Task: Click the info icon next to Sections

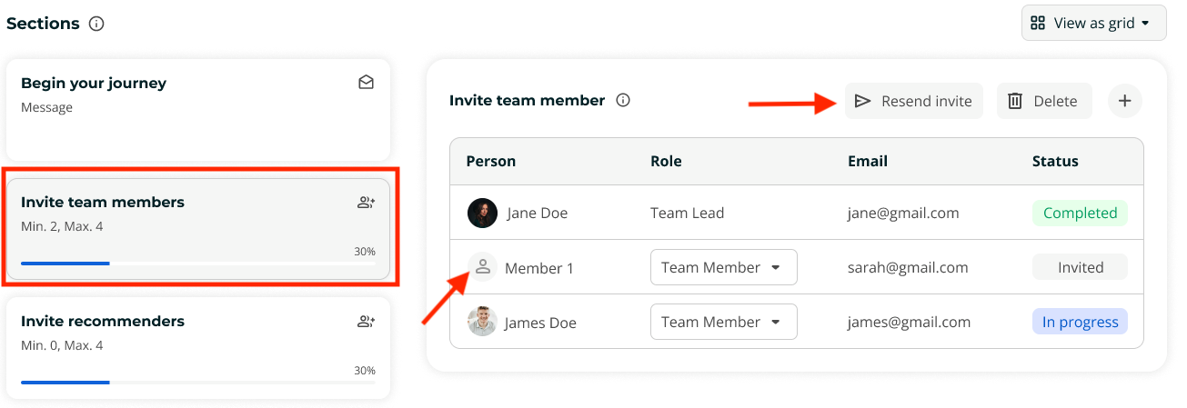Action: [96, 24]
